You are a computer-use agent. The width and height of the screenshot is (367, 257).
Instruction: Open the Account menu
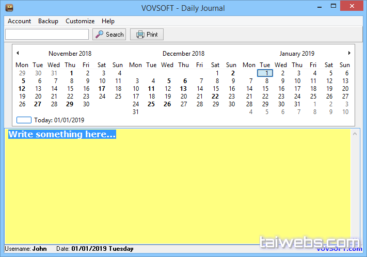[x=20, y=21]
